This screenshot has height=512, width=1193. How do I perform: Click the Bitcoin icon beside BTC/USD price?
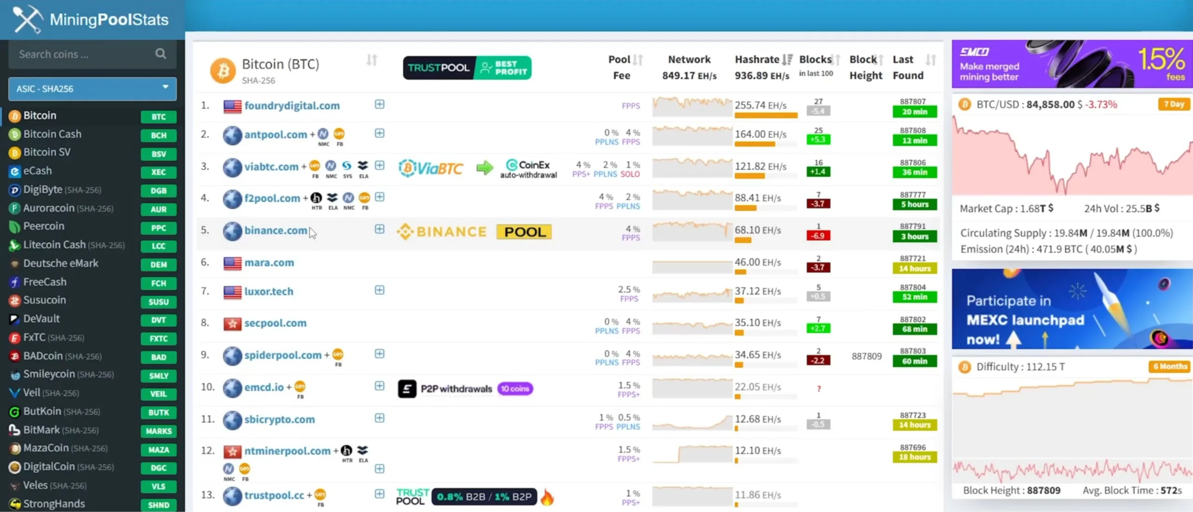[964, 104]
